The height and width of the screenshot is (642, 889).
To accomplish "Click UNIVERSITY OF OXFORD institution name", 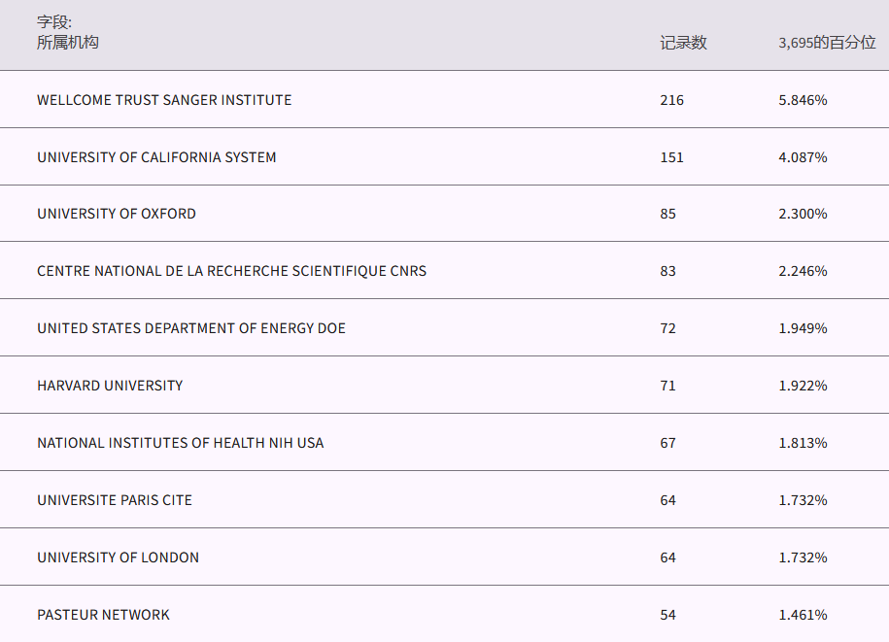I will [x=117, y=214].
